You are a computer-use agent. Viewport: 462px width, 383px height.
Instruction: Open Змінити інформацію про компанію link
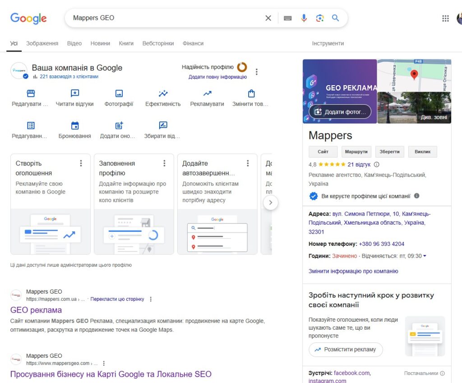point(353,271)
